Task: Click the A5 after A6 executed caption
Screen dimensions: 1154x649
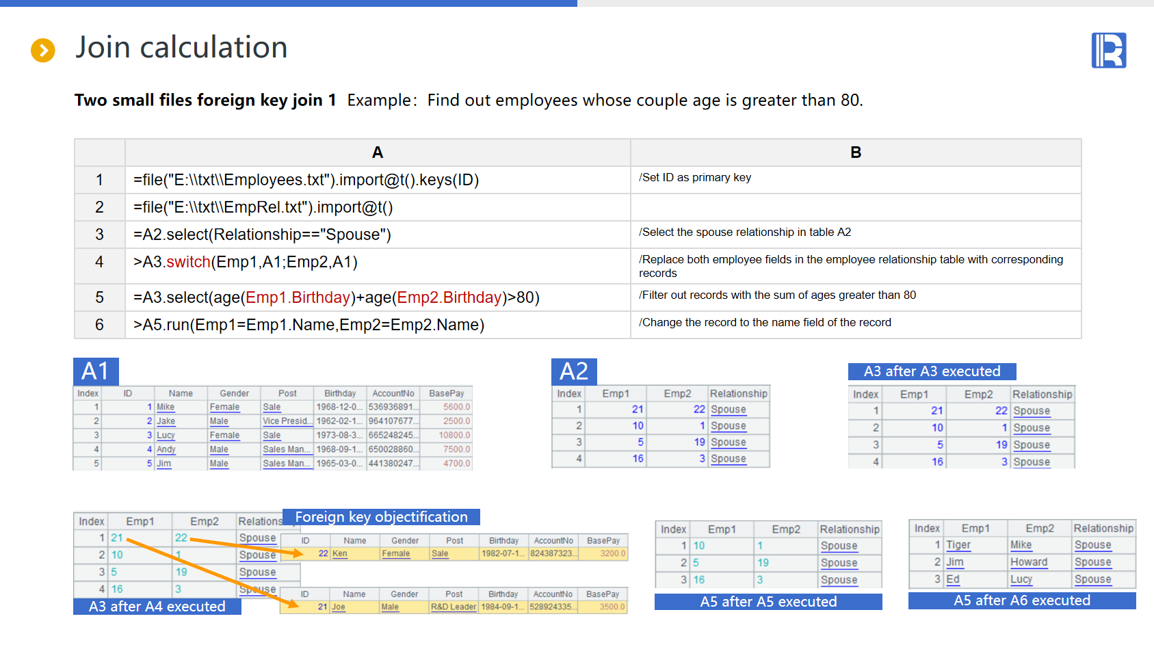Action: click(1021, 600)
